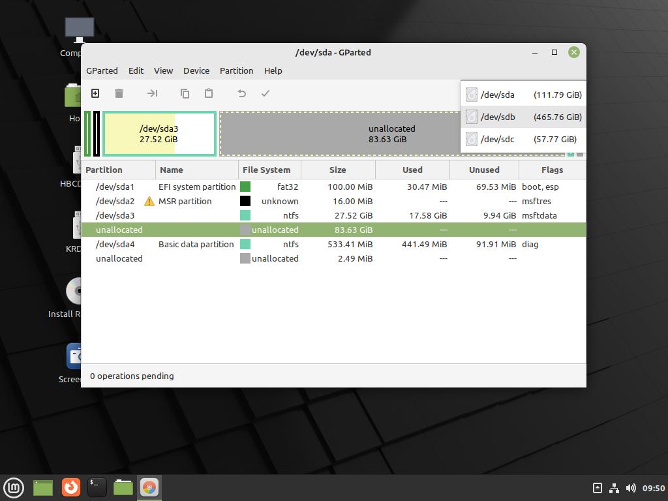
Task: Click the Copy partition toolbar icon
Action: point(185,93)
